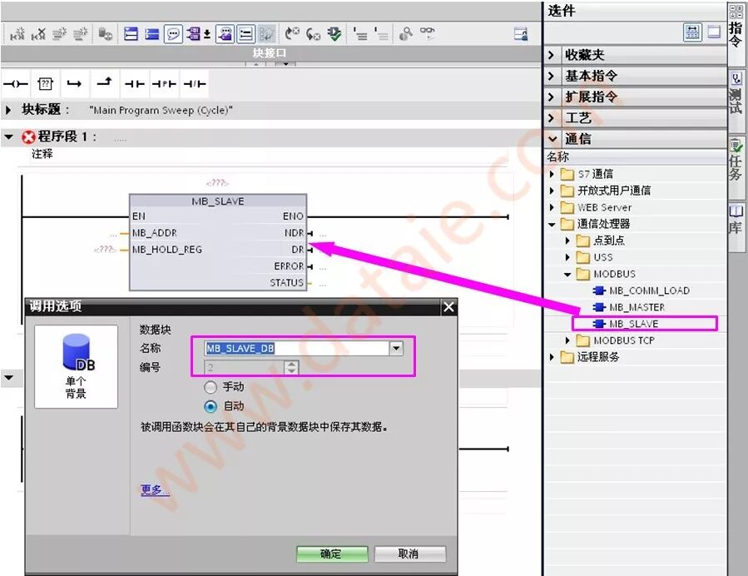Select the normally open contact from favorites
748x576 pixels.
[x=135, y=83]
